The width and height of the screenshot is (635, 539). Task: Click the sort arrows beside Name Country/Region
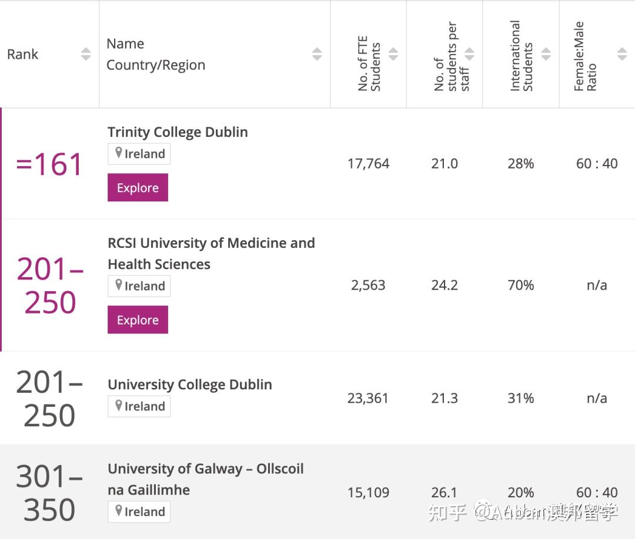pyautogui.click(x=317, y=54)
